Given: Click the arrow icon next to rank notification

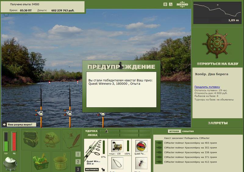Looking at the screenshot, I should click(x=4, y=124).
